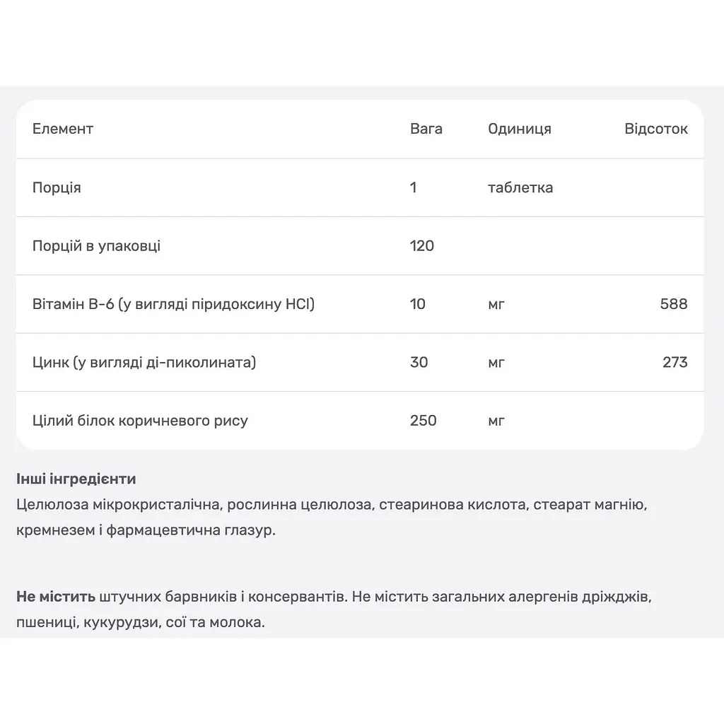Click the пшениці, кукурудзи allergen line

click(x=141, y=622)
